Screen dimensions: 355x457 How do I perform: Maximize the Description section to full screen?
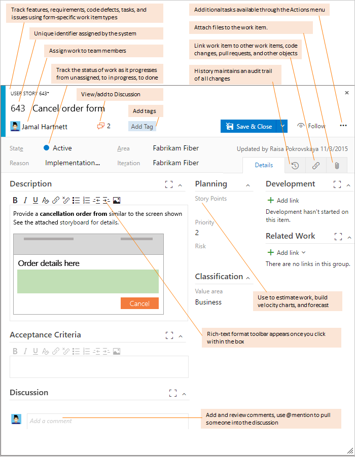[169, 184]
